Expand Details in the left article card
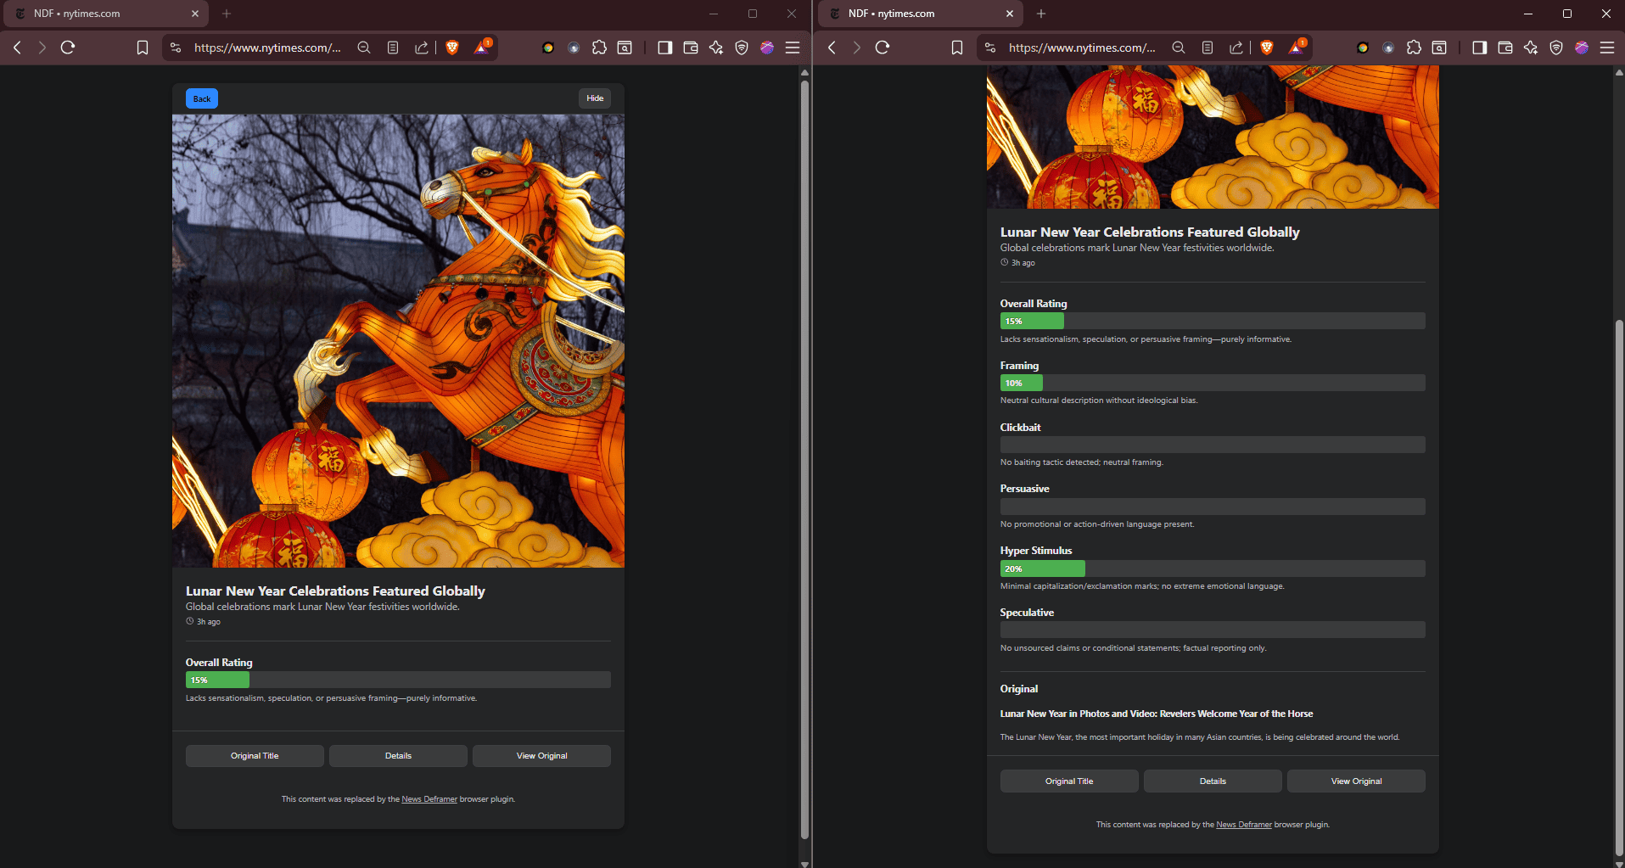This screenshot has width=1625, height=868. coord(398,756)
